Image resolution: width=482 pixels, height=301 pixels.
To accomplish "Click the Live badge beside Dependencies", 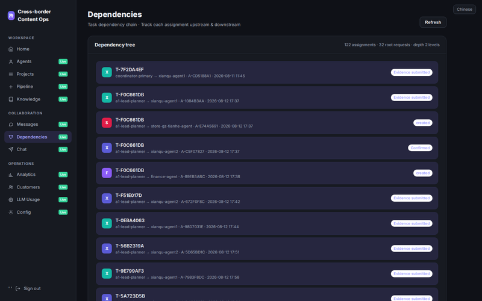I will tap(63, 137).
